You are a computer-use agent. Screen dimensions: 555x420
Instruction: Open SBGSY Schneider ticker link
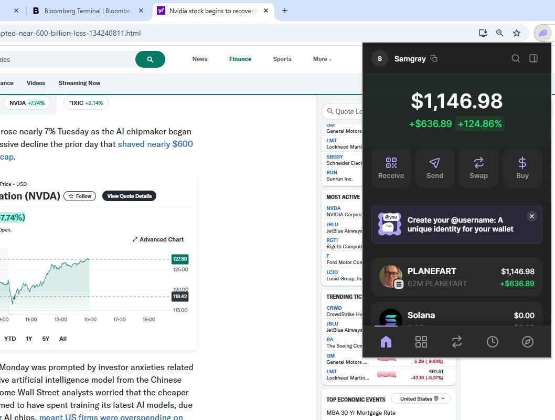tap(335, 157)
